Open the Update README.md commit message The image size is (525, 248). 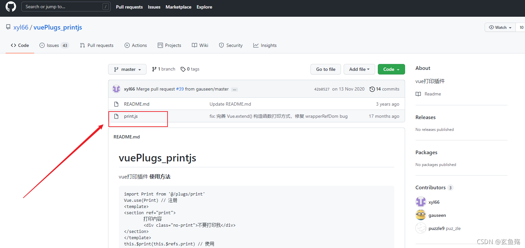(x=230, y=104)
